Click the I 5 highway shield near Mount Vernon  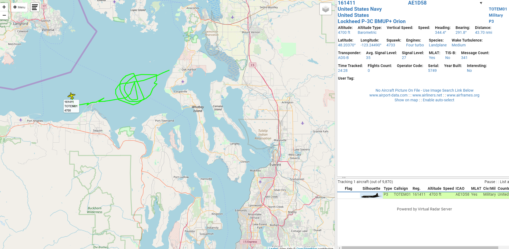253,65
